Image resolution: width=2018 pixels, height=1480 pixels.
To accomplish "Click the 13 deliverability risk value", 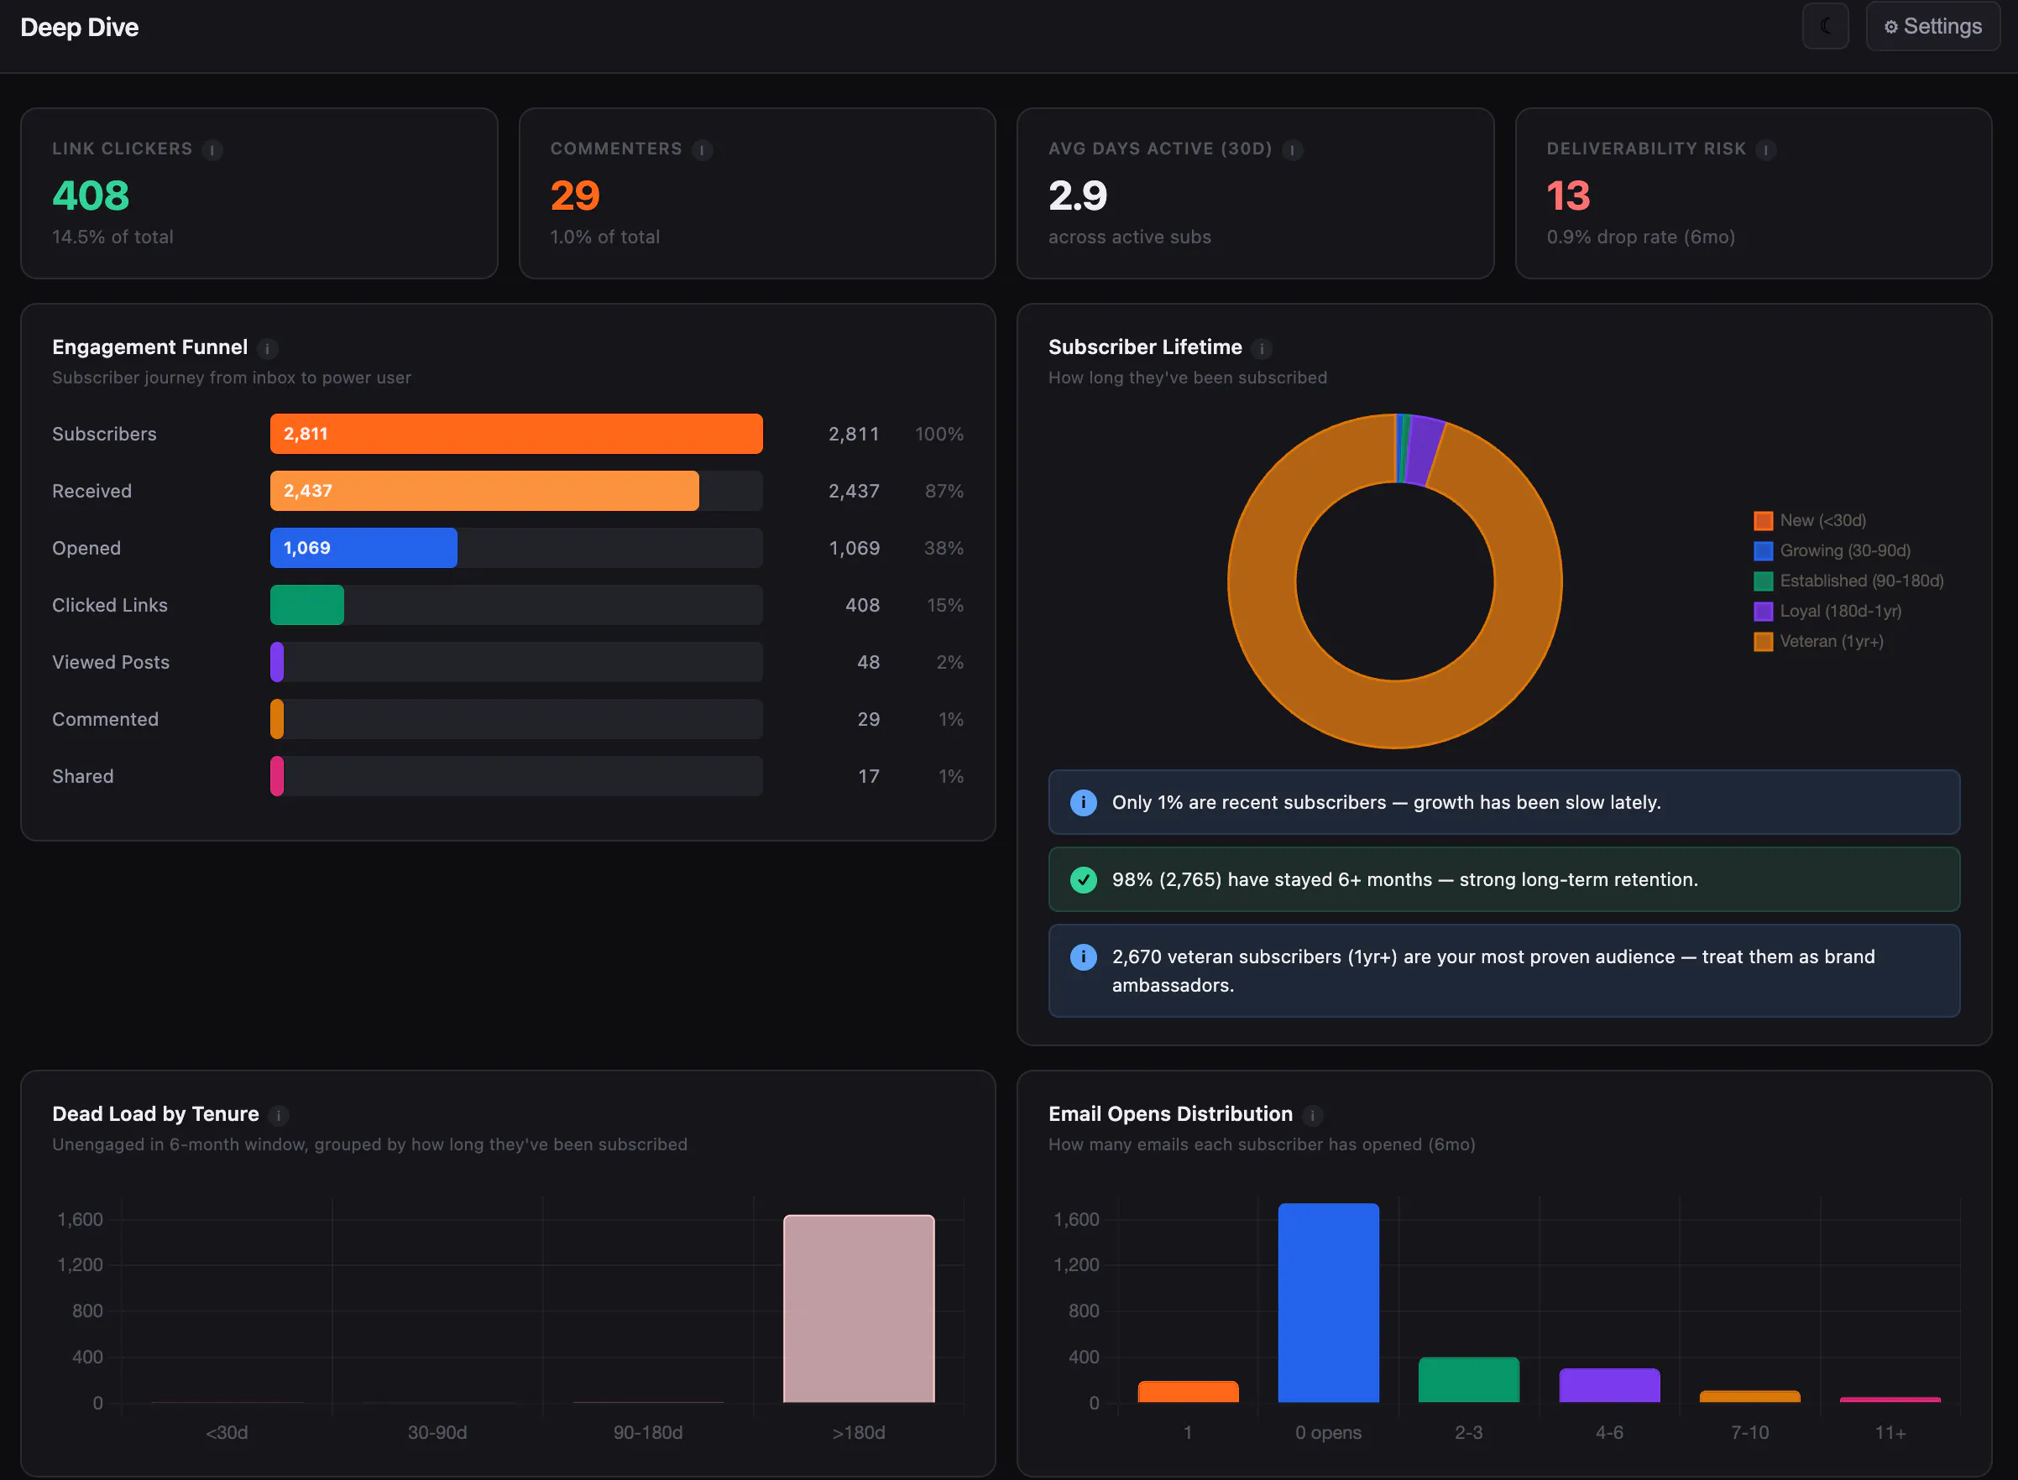I will pyautogui.click(x=1568, y=195).
